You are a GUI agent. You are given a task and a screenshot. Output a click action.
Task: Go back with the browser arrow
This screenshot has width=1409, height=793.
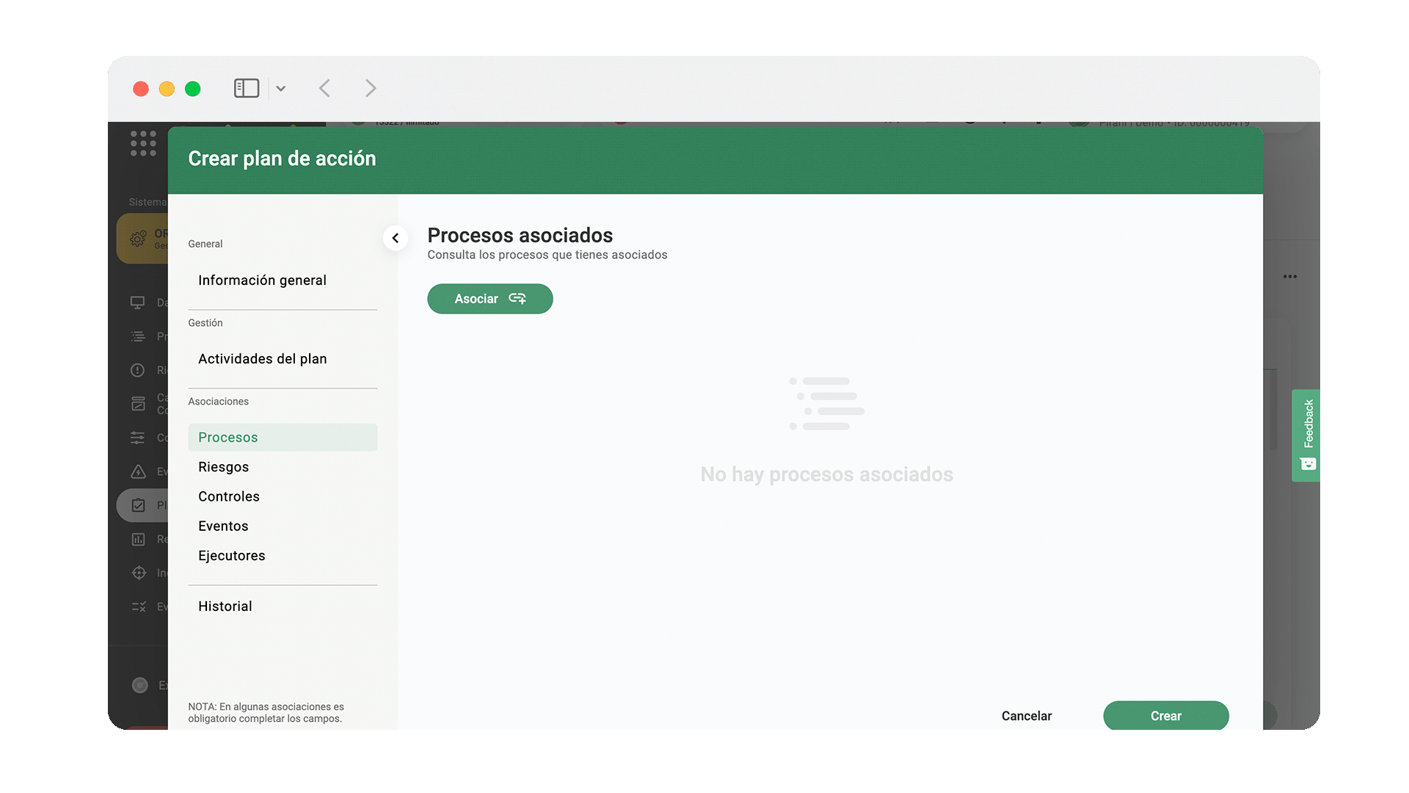[x=325, y=88]
